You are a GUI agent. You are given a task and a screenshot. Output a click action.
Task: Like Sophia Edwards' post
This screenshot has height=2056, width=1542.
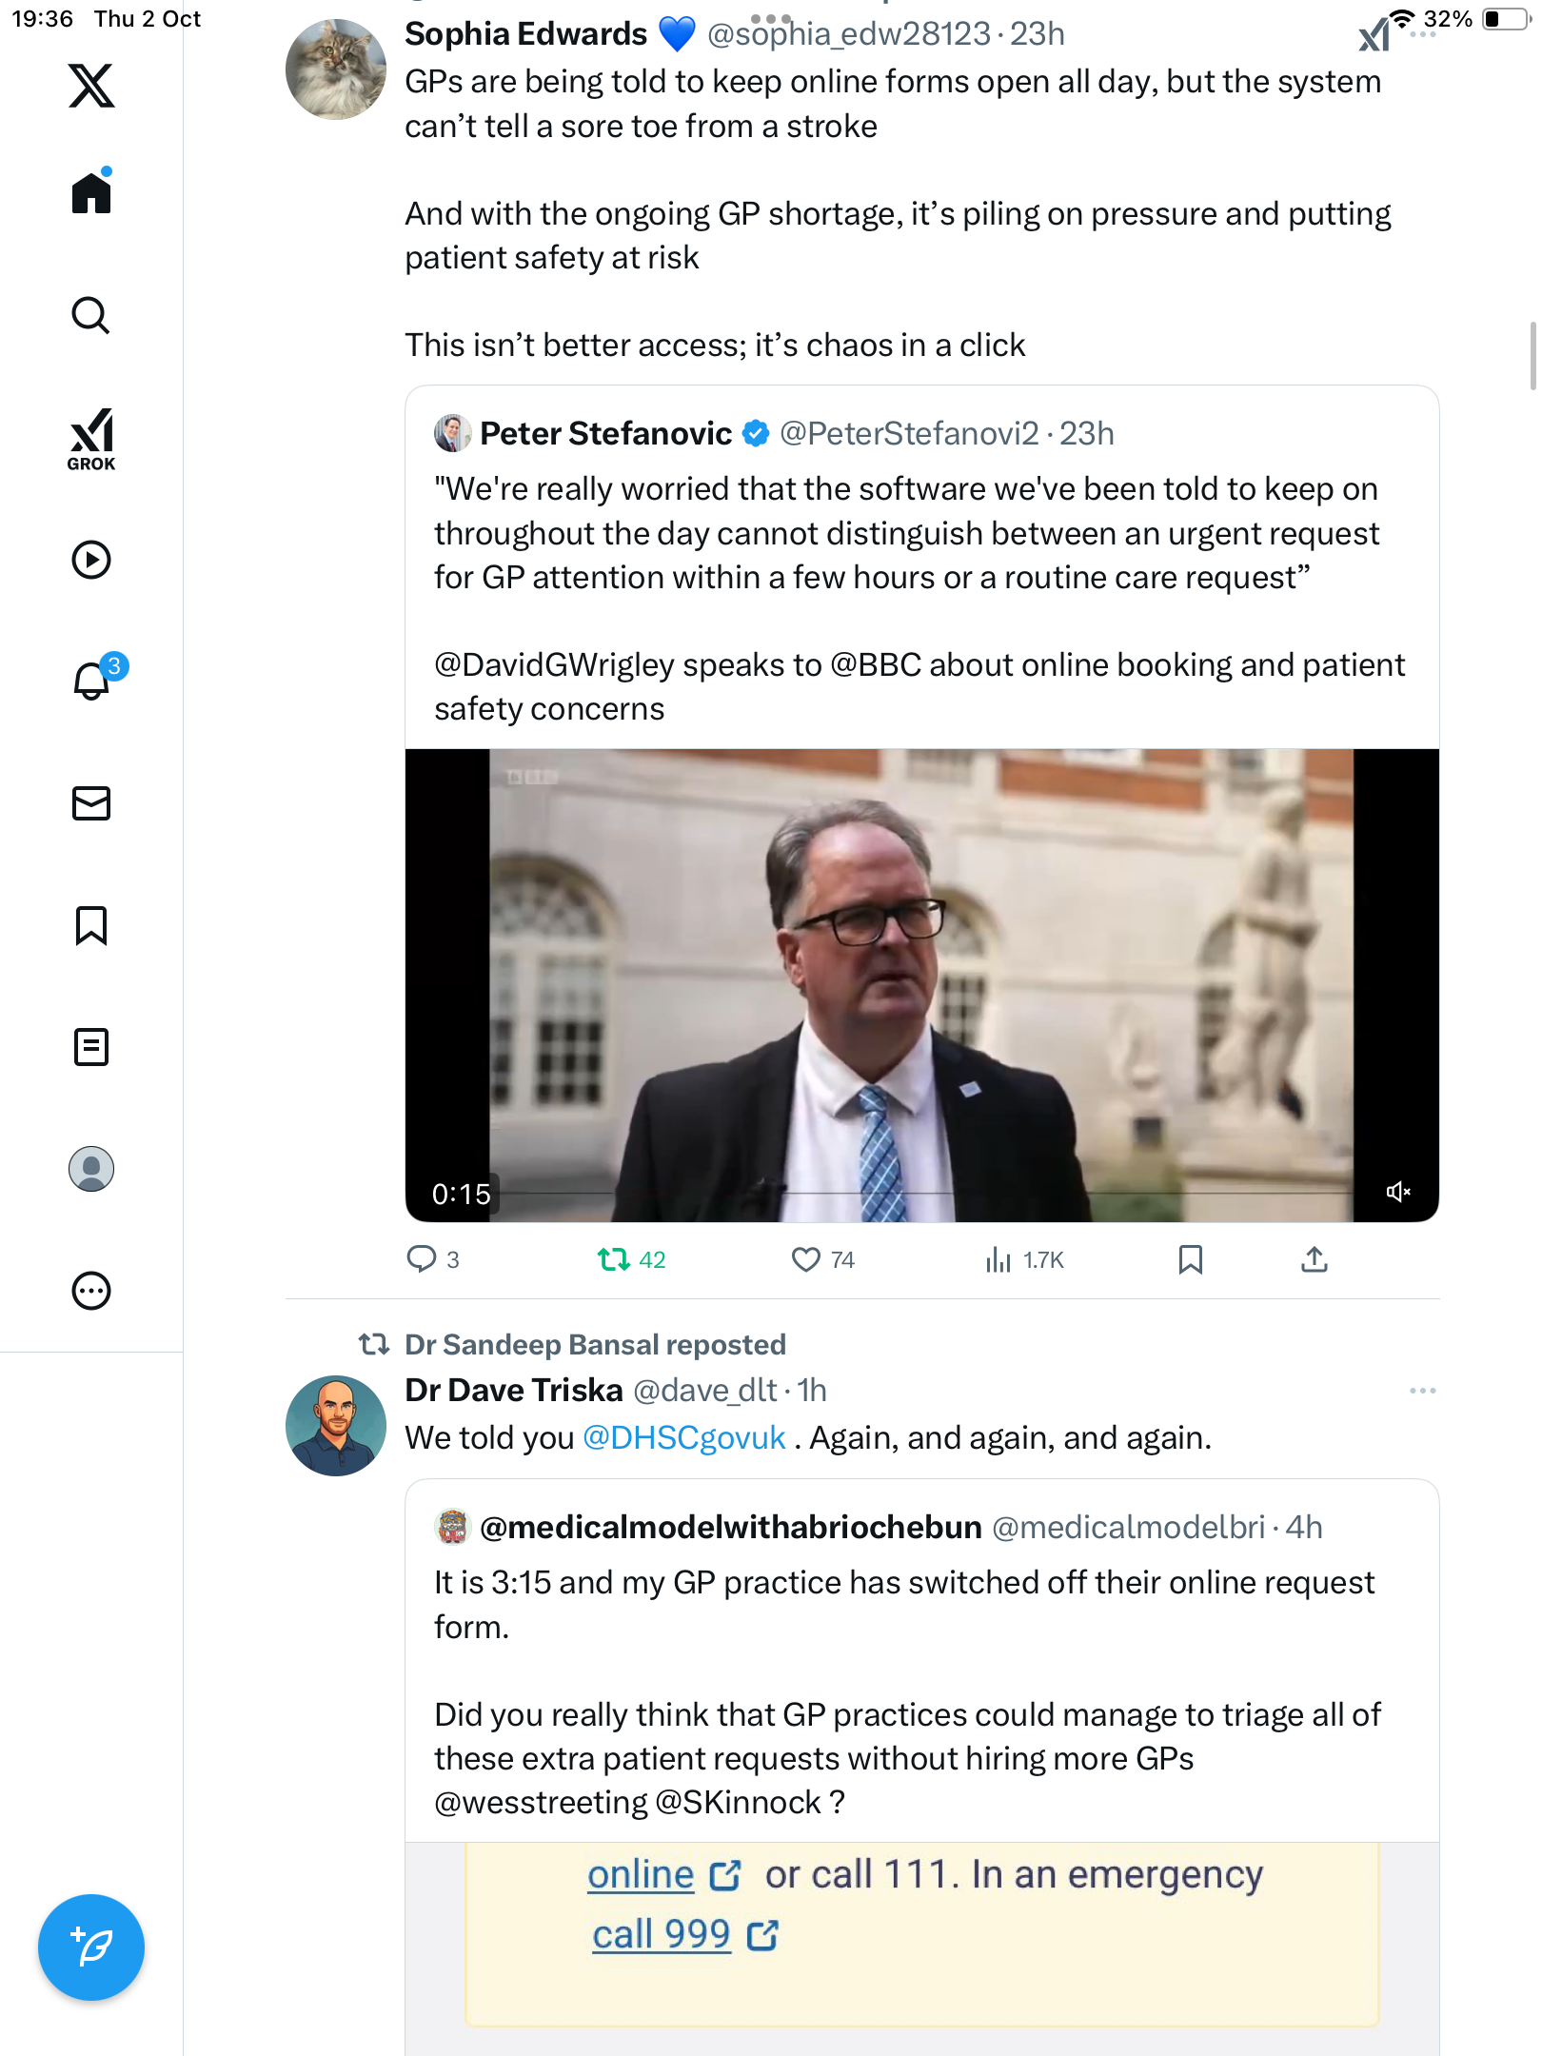tap(806, 1259)
